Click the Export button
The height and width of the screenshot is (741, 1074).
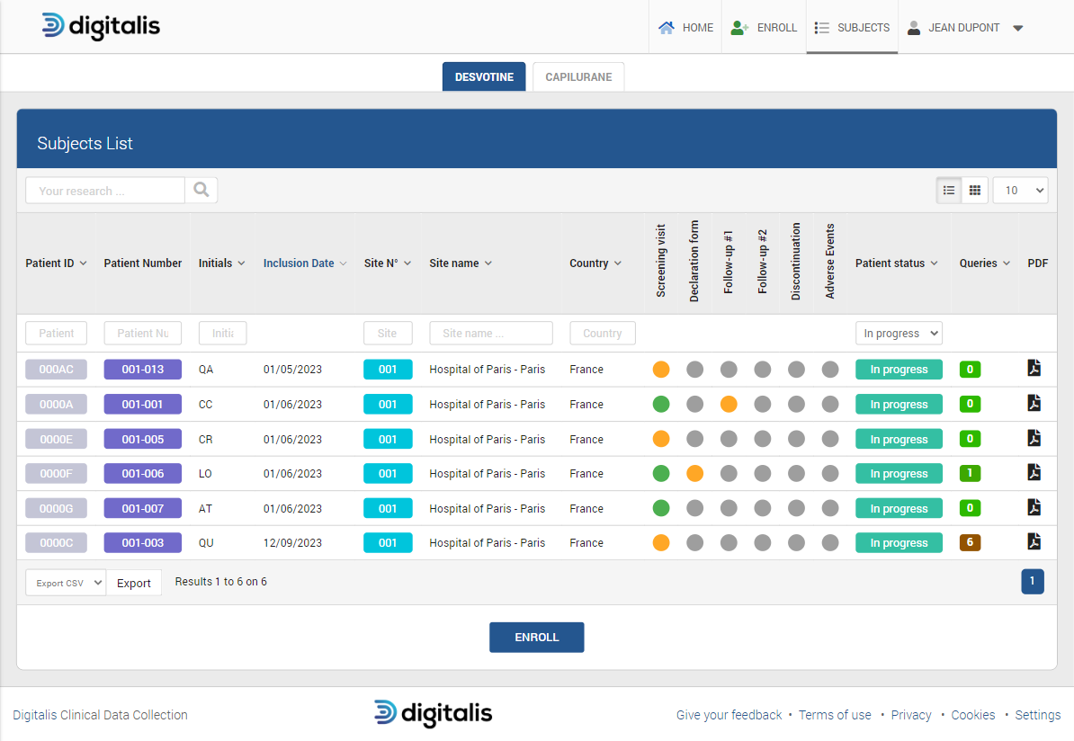[x=134, y=583]
